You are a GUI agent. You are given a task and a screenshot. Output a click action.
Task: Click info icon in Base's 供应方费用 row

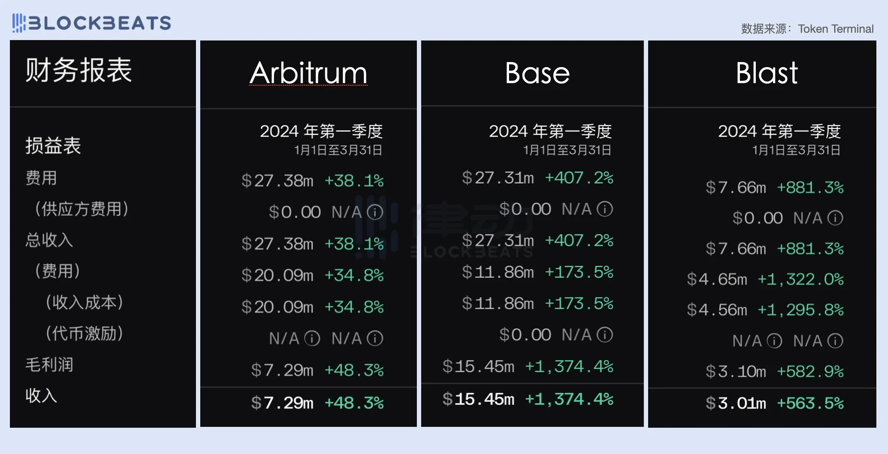click(605, 209)
